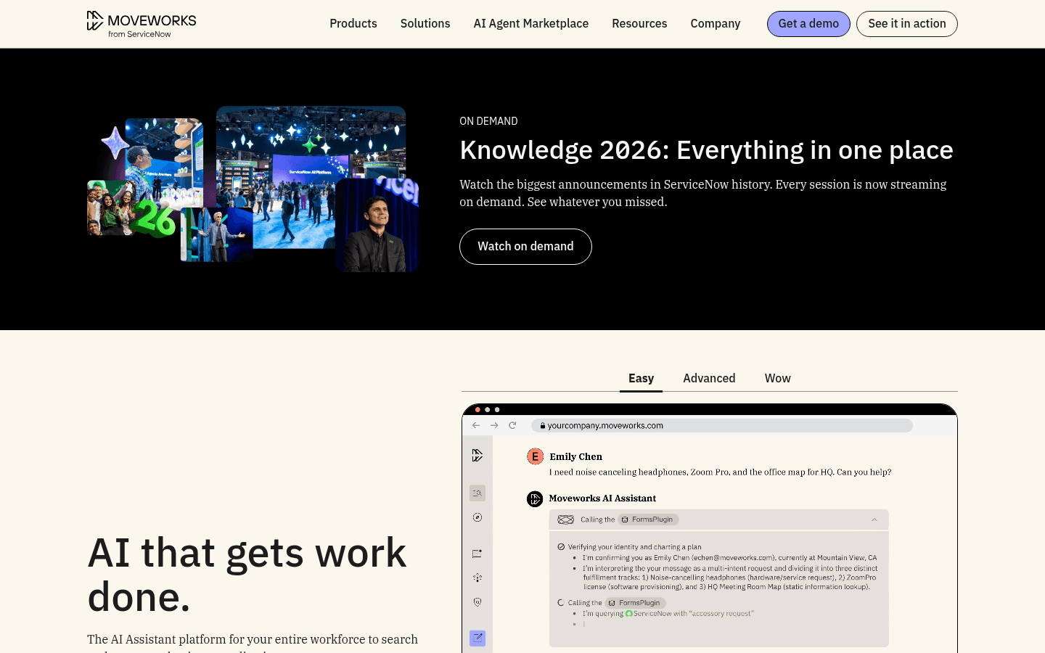Click the red window dot in mock browser

(x=478, y=410)
